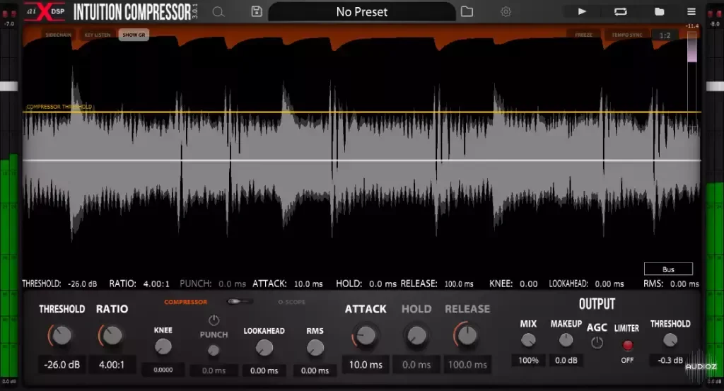Image resolution: width=724 pixels, height=391 pixels.
Task: Click the 0.0 ms punch value field
Action: coord(214,370)
